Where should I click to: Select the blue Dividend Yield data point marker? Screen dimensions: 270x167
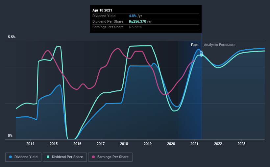[201, 53]
